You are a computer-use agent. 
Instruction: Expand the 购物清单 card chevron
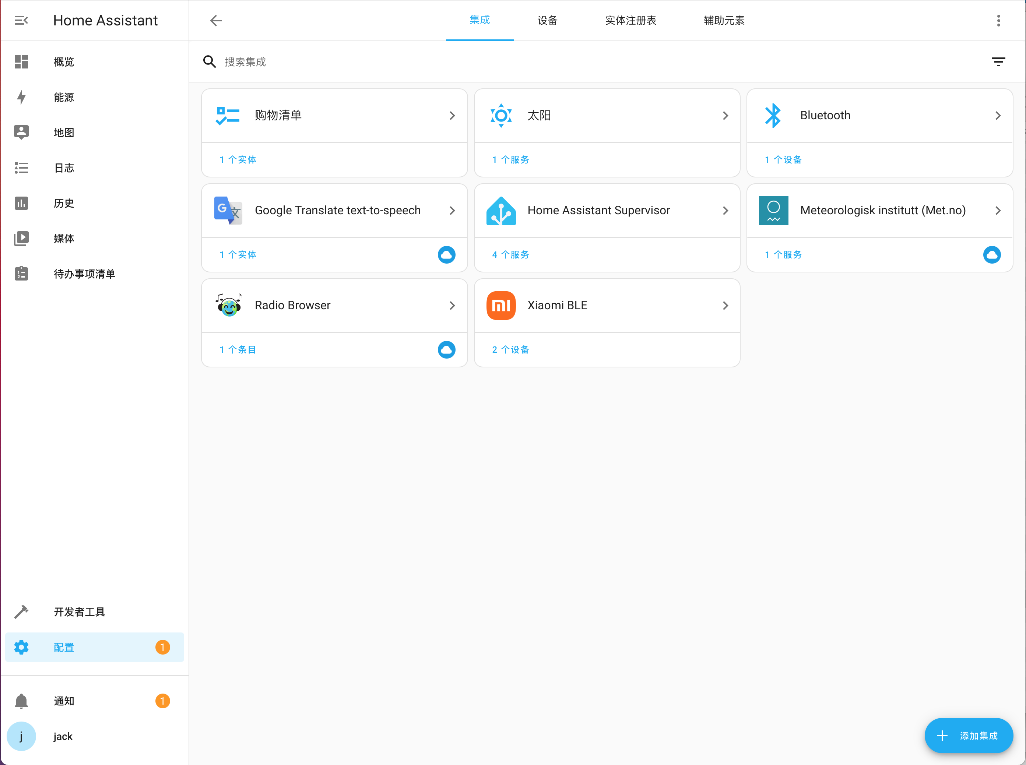coord(452,116)
